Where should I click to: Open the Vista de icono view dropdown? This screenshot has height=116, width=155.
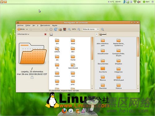pos(91,29)
